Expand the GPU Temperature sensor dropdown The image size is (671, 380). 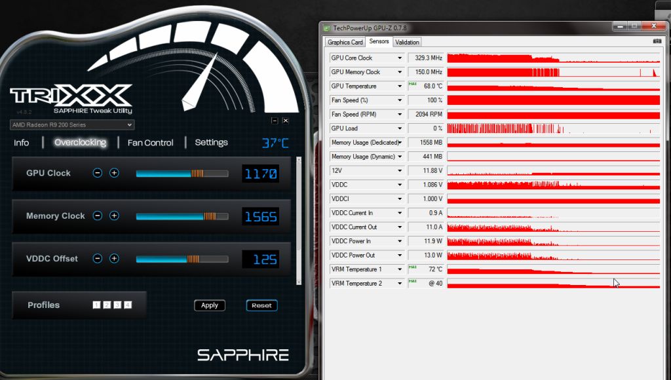pyautogui.click(x=400, y=86)
